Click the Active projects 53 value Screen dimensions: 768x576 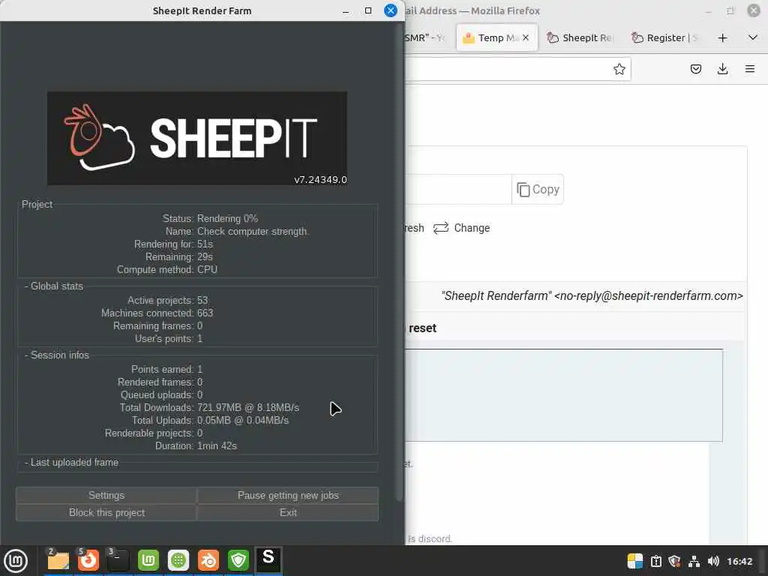click(202, 300)
